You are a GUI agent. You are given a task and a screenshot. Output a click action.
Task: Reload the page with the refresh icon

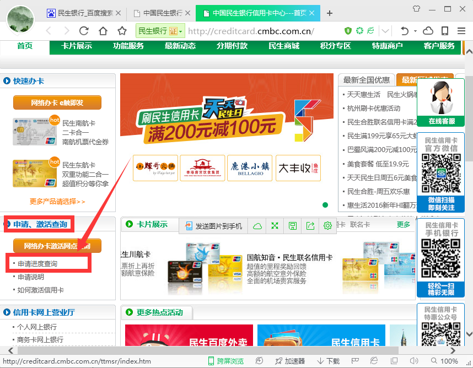click(x=84, y=31)
